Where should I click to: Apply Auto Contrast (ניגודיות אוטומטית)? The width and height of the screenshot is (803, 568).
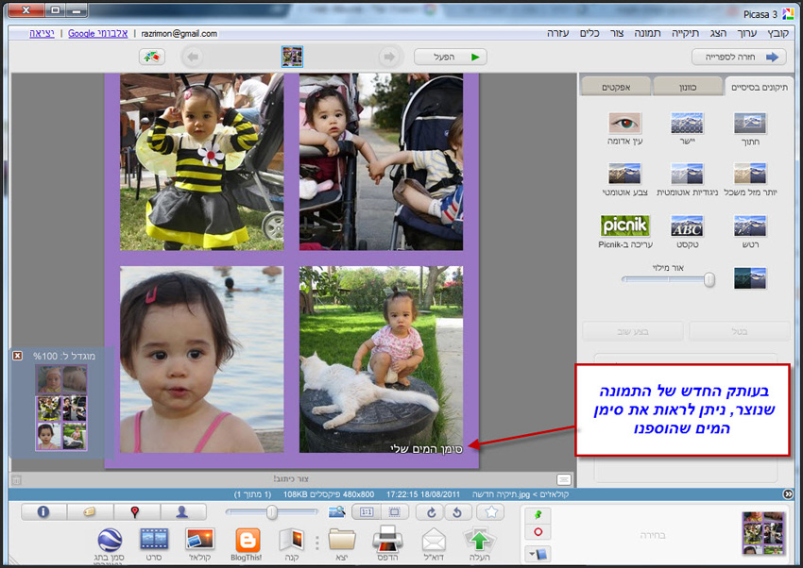687,174
